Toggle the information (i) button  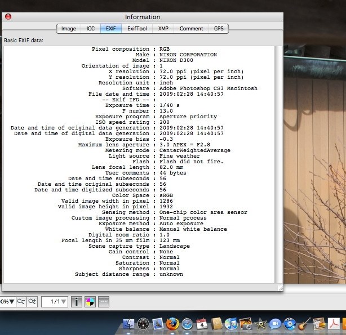coord(77,302)
